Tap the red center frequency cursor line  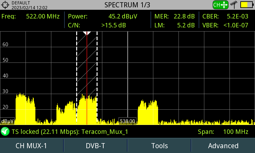coord(87,78)
